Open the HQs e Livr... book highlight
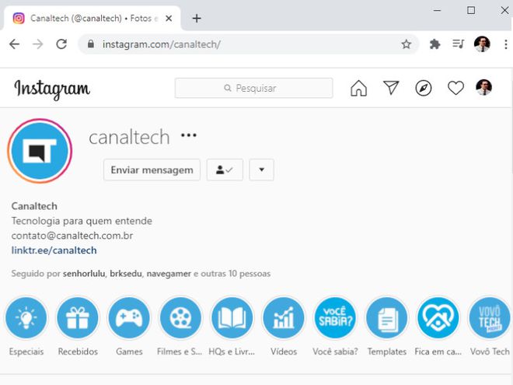Screen dimensions: 513x385 coord(232,318)
